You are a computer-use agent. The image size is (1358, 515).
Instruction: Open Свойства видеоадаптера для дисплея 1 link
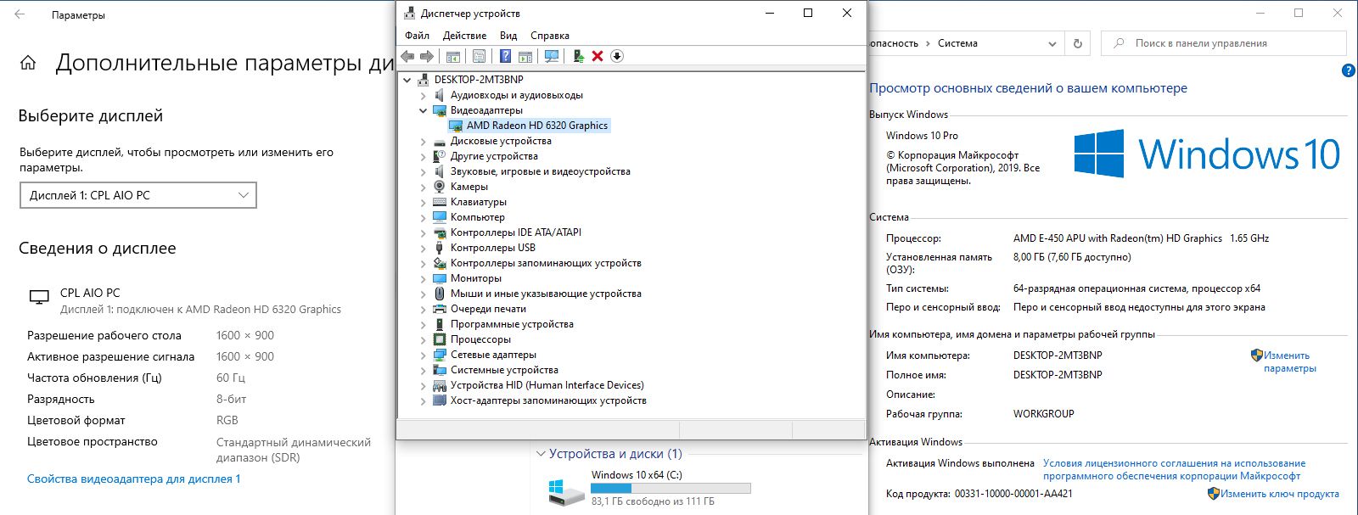[134, 479]
